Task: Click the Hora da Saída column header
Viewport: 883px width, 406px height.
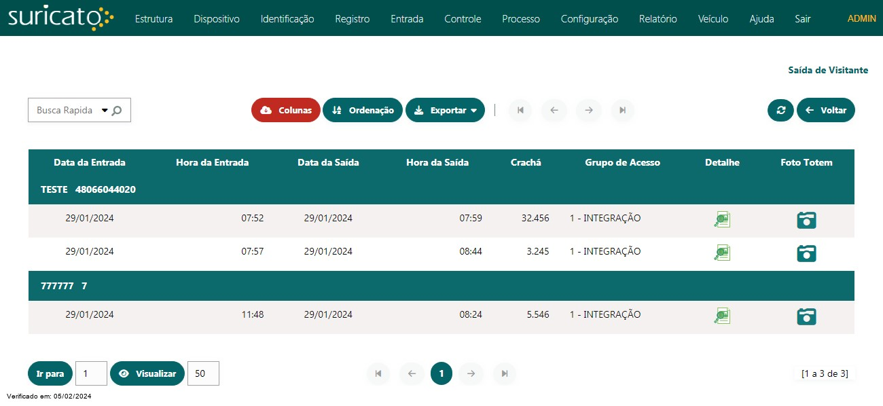Action: point(437,162)
